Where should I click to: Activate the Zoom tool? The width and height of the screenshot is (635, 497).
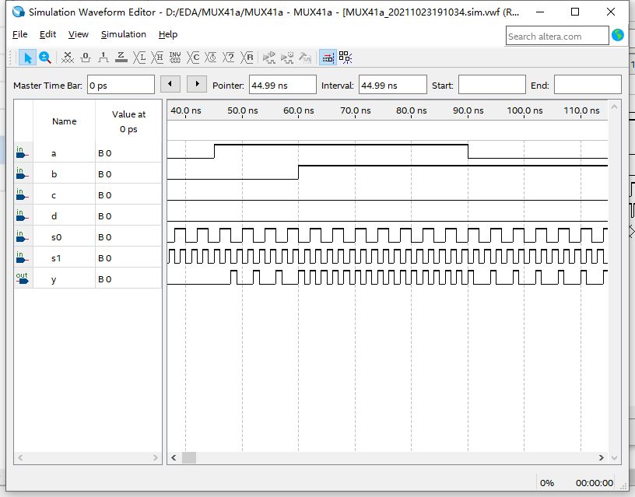pyautogui.click(x=45, y=58)
